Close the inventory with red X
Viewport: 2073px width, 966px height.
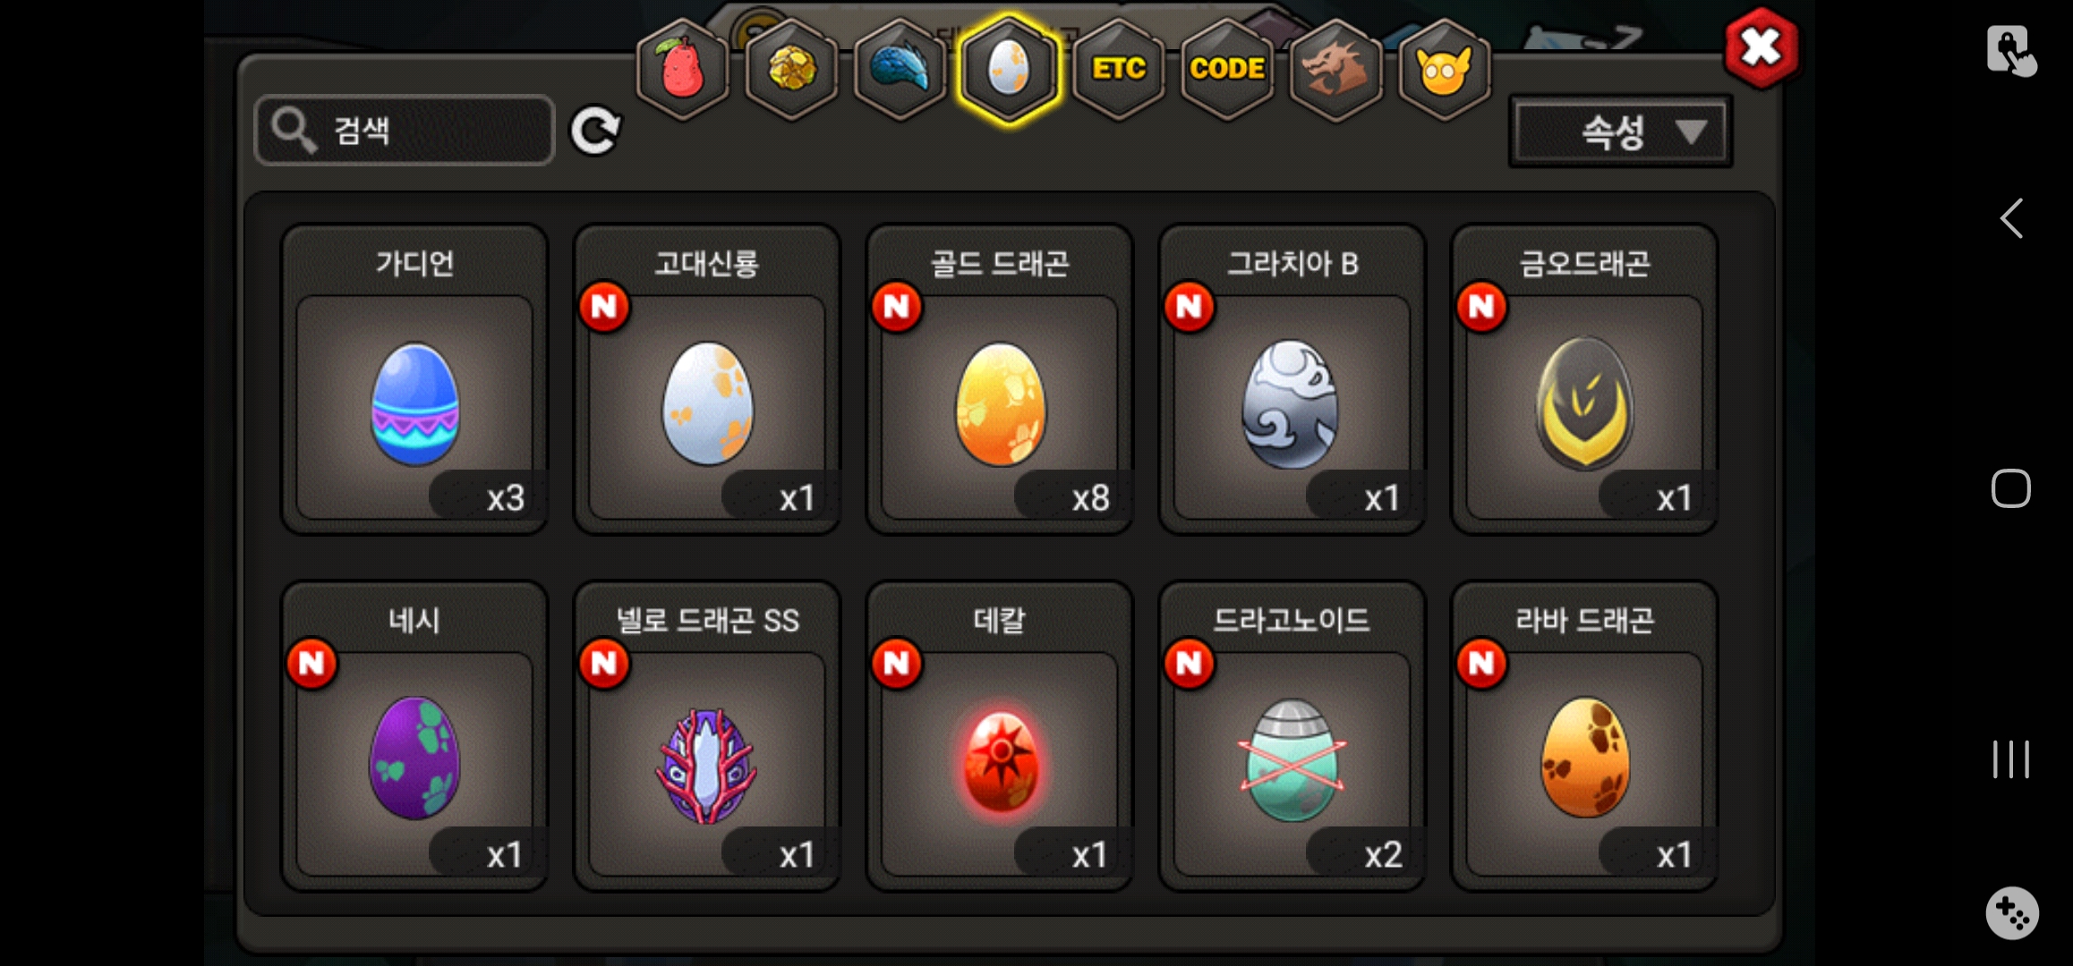(1761, 47)
